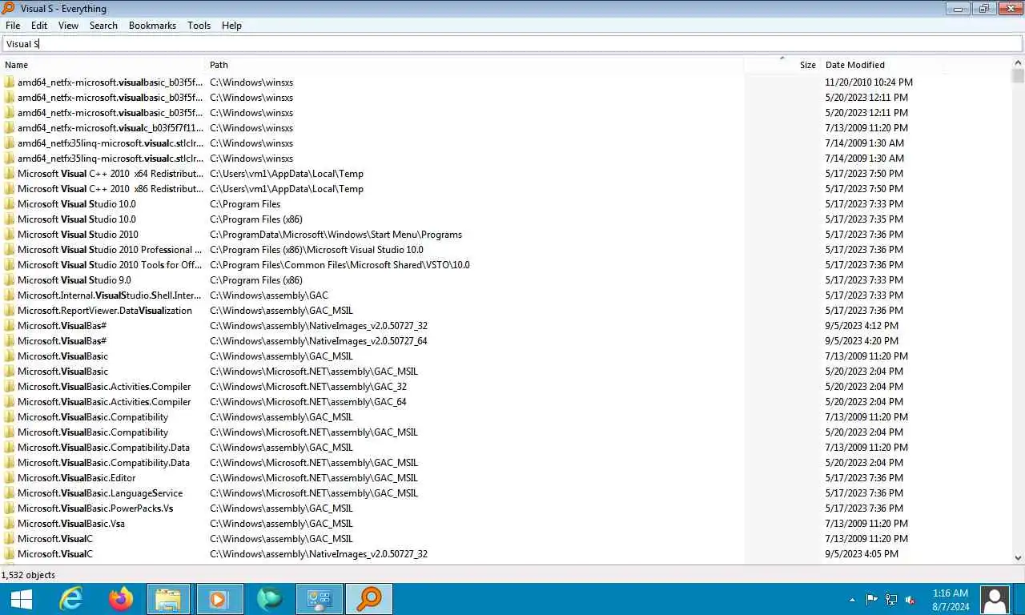Click path C:\ProgramData\Microsoft\Windows\Start Menu\Programs
This screenshot has width=1025, height=615.
click(x=336, y=235)
